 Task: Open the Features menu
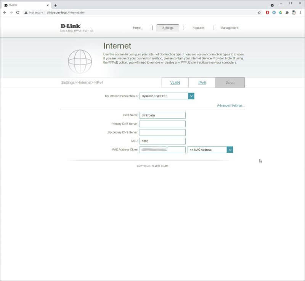(x=198, y=28)
